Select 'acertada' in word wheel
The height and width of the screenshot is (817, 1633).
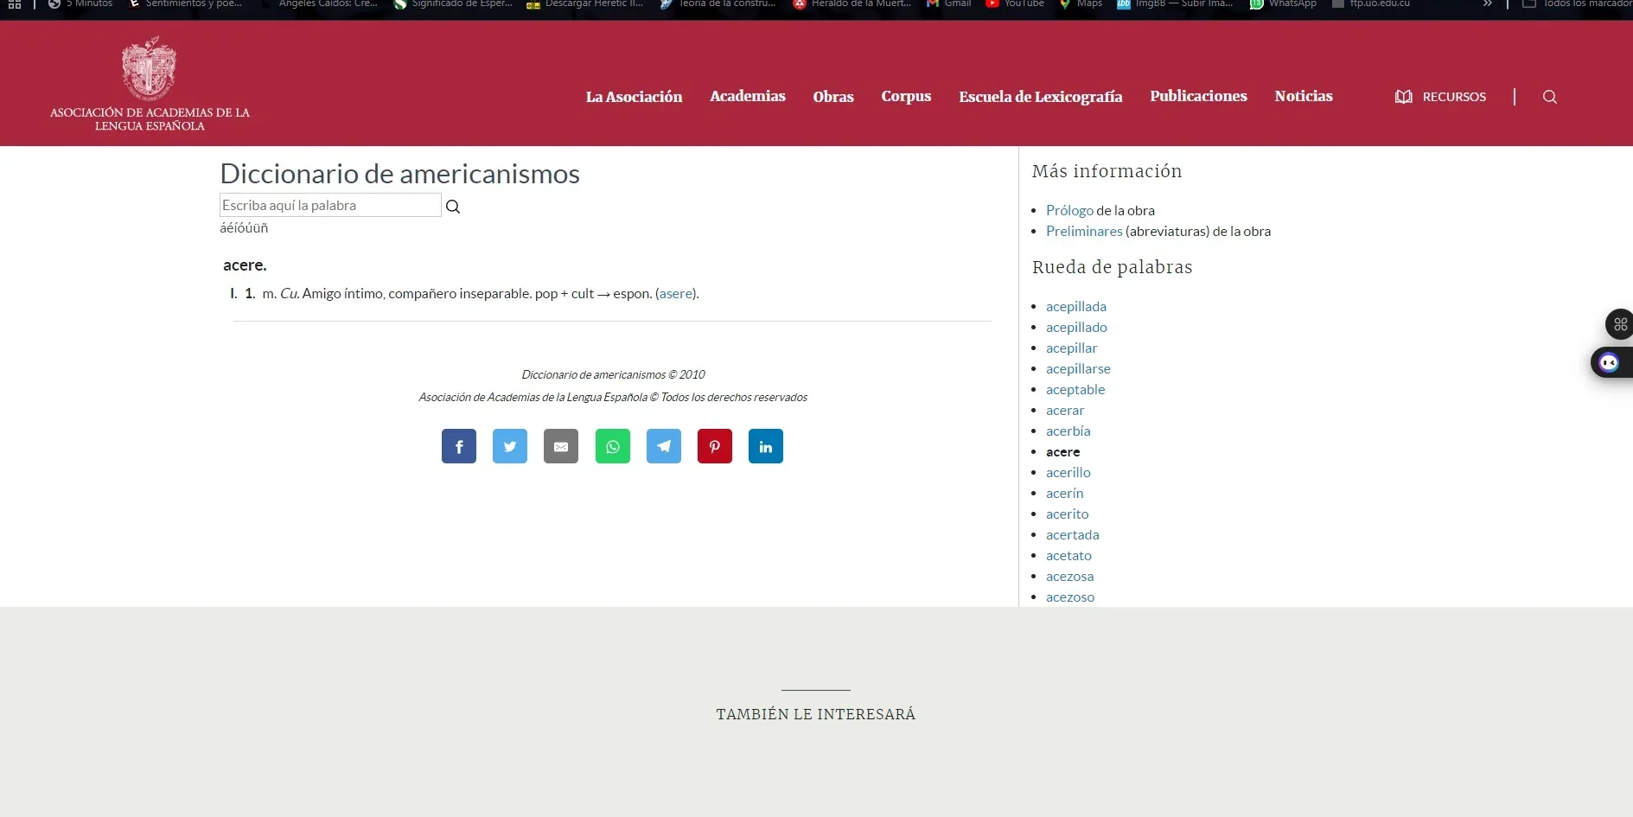pyautogui.click(x=1073, y=534)
